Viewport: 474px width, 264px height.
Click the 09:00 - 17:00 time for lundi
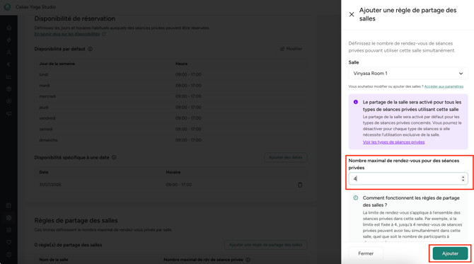coord(188,74)
